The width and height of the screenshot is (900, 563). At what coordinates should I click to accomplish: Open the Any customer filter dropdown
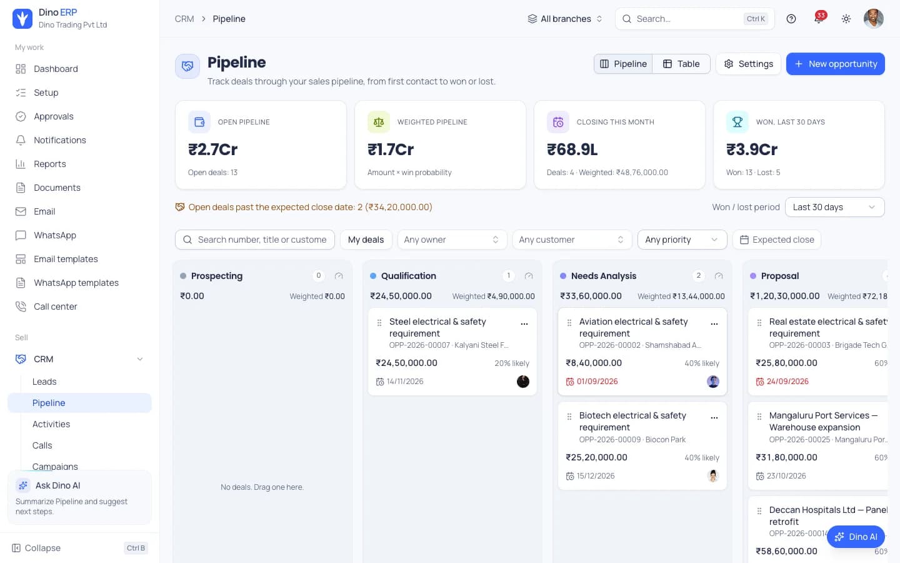pyautogui.click(x=572, y=240)
